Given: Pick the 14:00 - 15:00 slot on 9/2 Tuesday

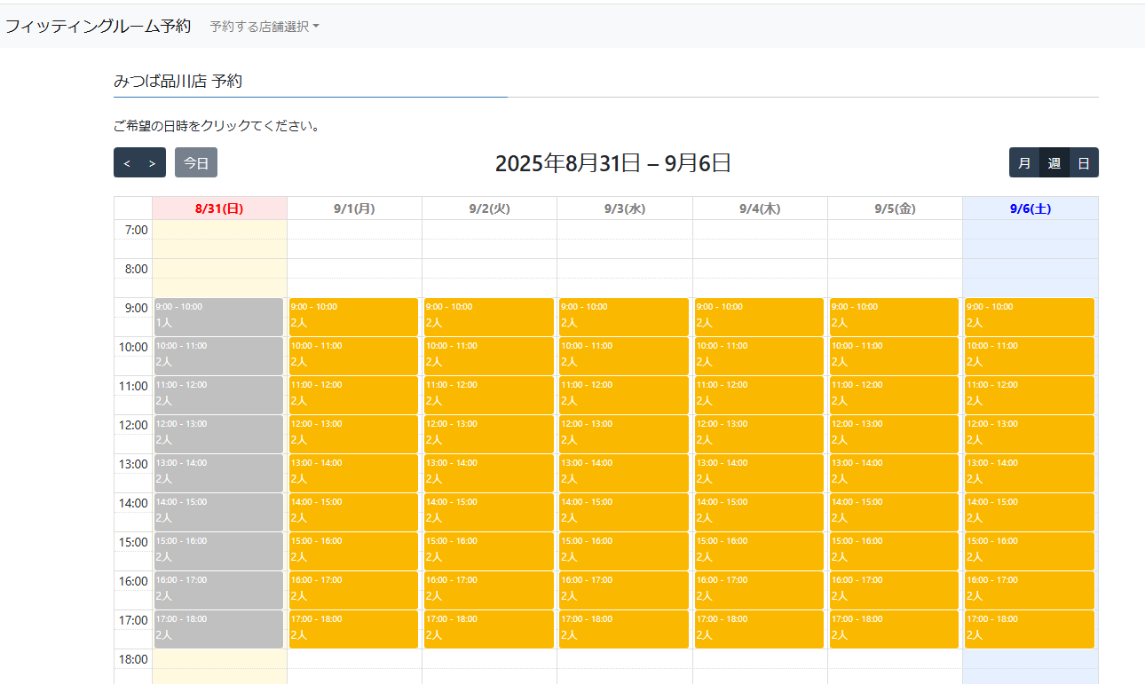Looking at the screenshot, I should coord(488,512).
